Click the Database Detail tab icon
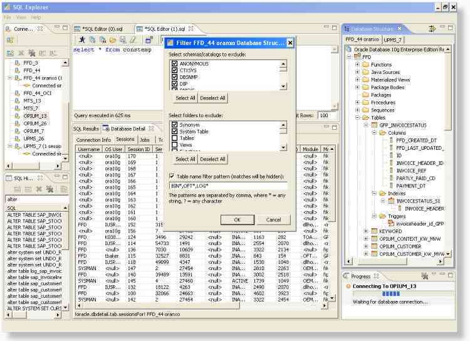The image size is (470, 341). pyautogui.click(x=106, y=128)
